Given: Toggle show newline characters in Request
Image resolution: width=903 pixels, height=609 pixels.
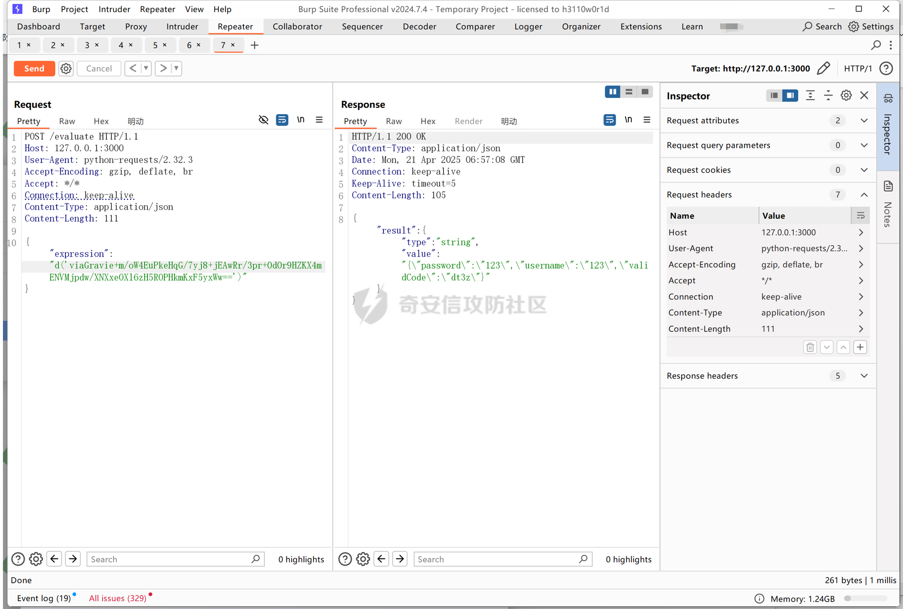Looking at the screenshot, I should coord(301,120).
